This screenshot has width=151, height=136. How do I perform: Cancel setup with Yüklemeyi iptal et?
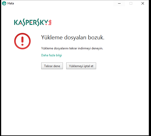point(81,66)
